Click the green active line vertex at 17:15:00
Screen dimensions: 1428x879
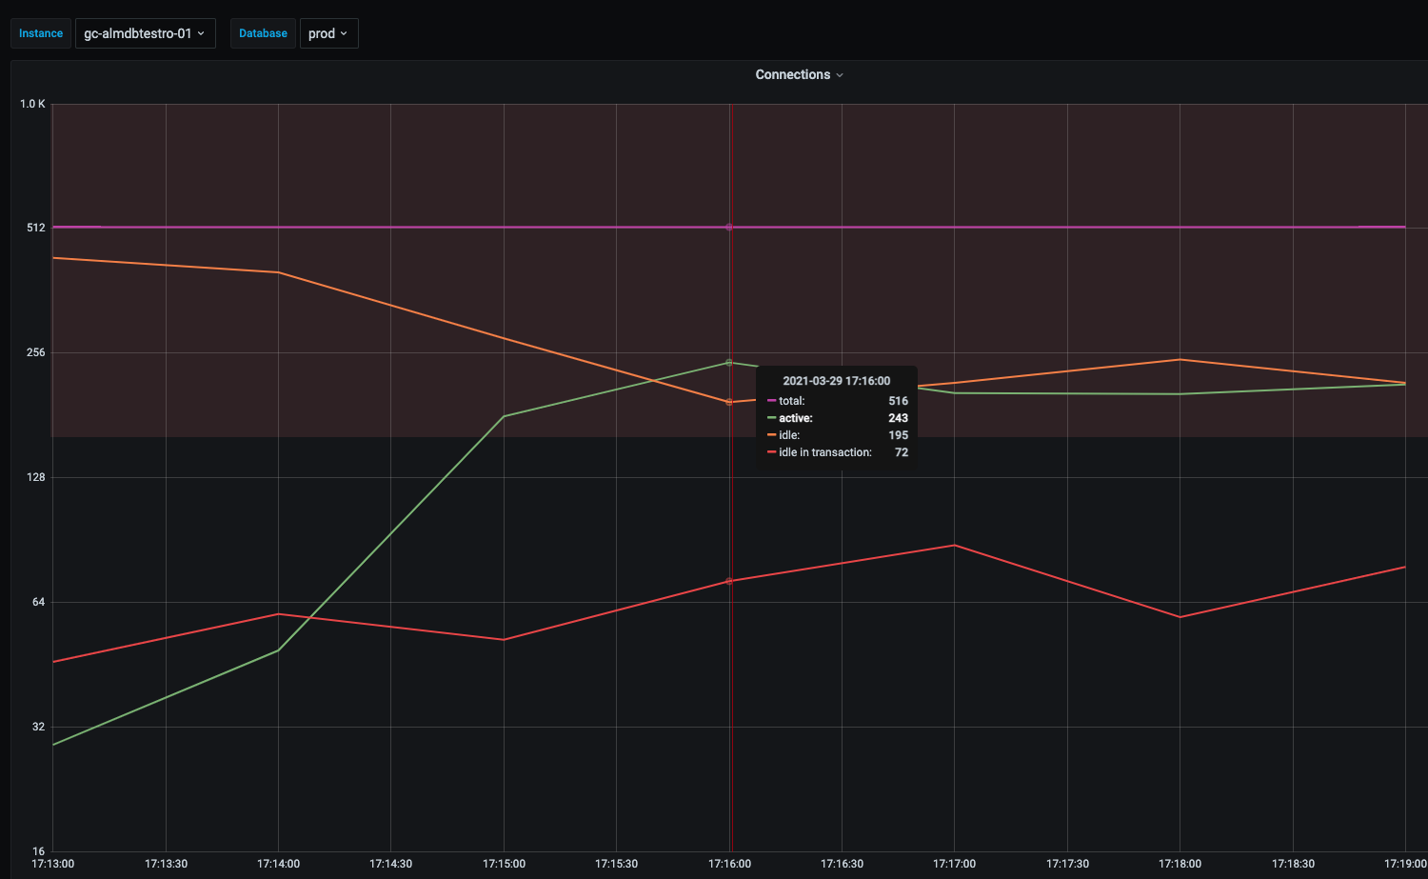[504, 416]
